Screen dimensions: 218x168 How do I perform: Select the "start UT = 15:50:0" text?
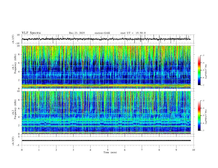click(133, 33)
